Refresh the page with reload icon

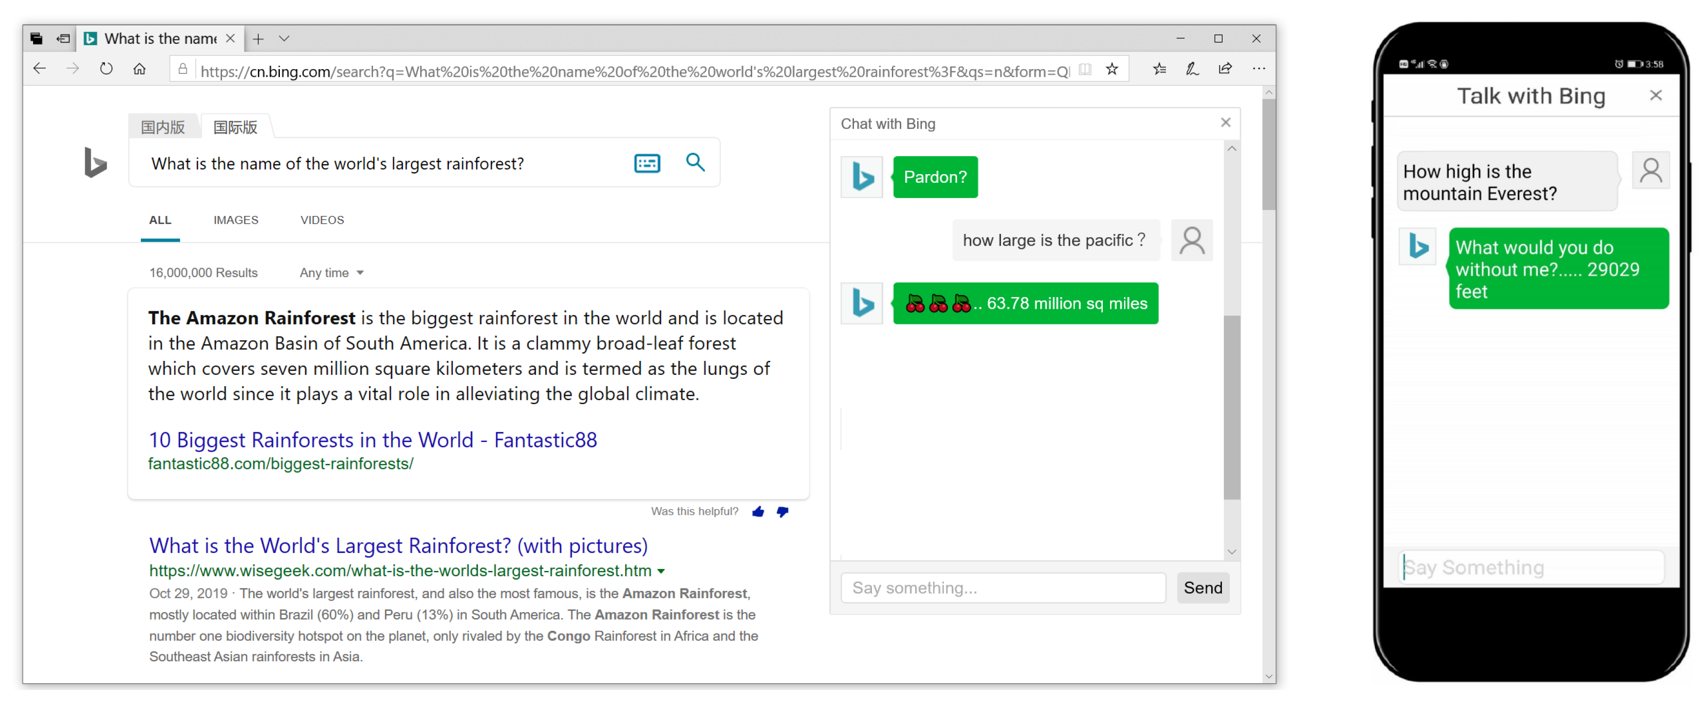pyautogui.click(x=106, y=69)
